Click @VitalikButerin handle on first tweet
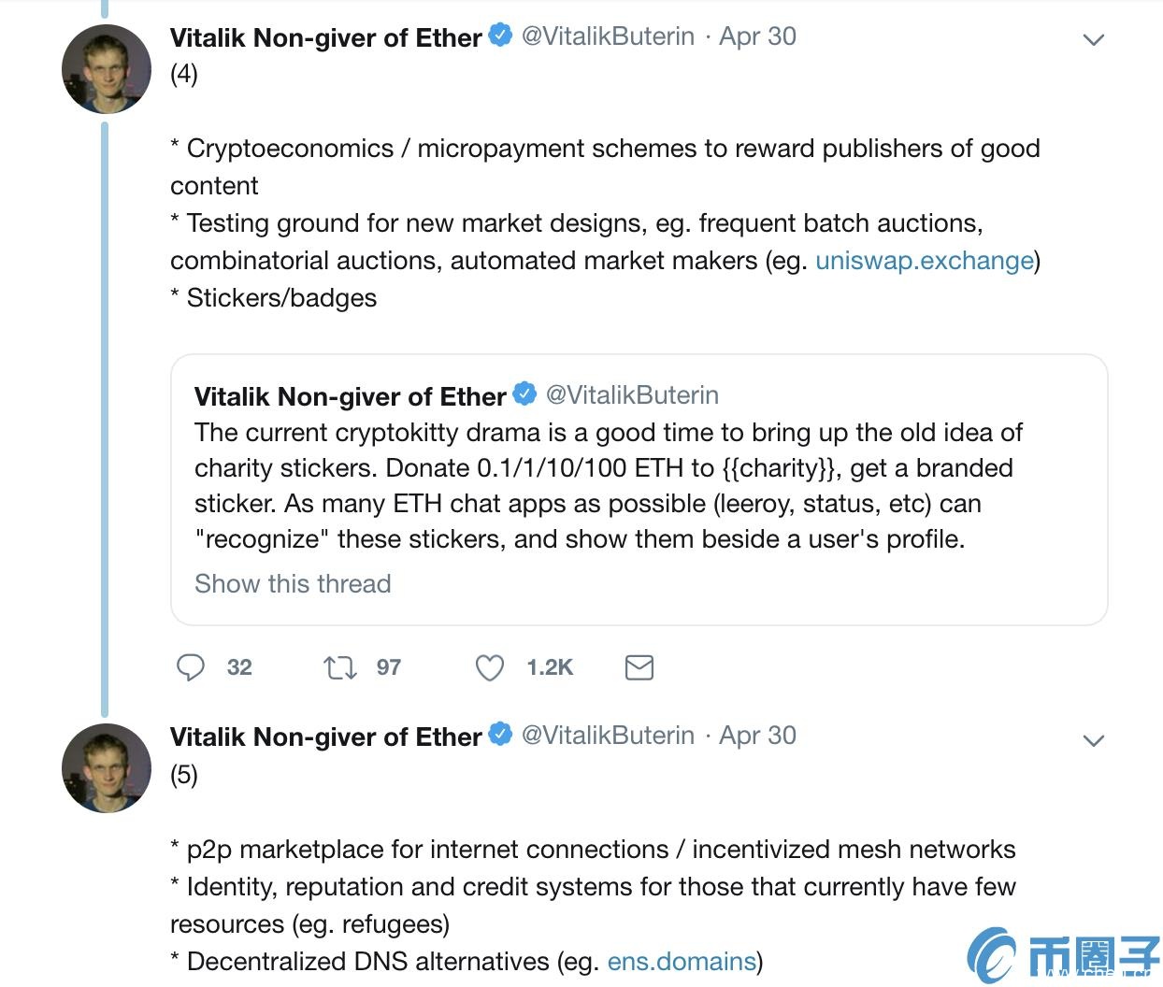 [x=608, y=36]
